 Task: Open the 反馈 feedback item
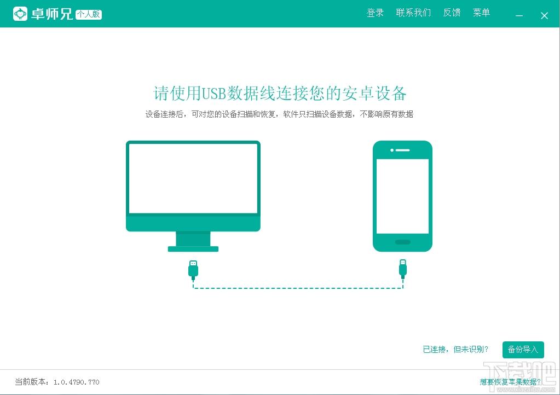coord(452,13)
